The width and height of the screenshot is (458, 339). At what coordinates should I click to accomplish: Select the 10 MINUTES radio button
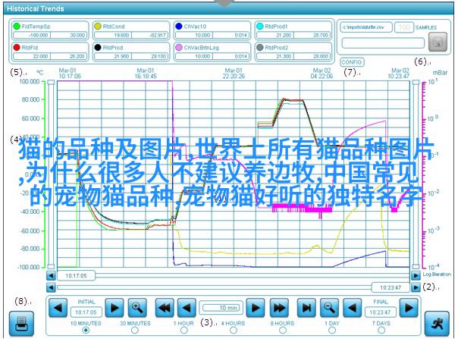coord(86,330)
